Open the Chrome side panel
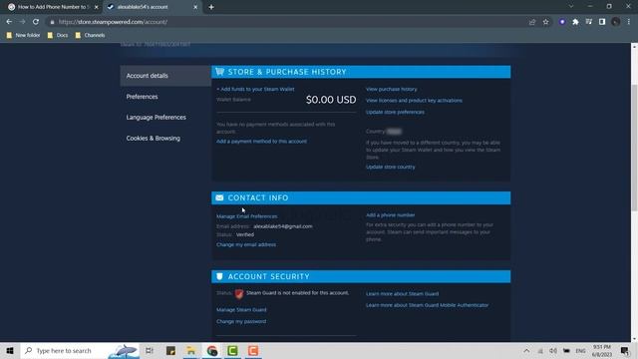 tap(602, 22)
